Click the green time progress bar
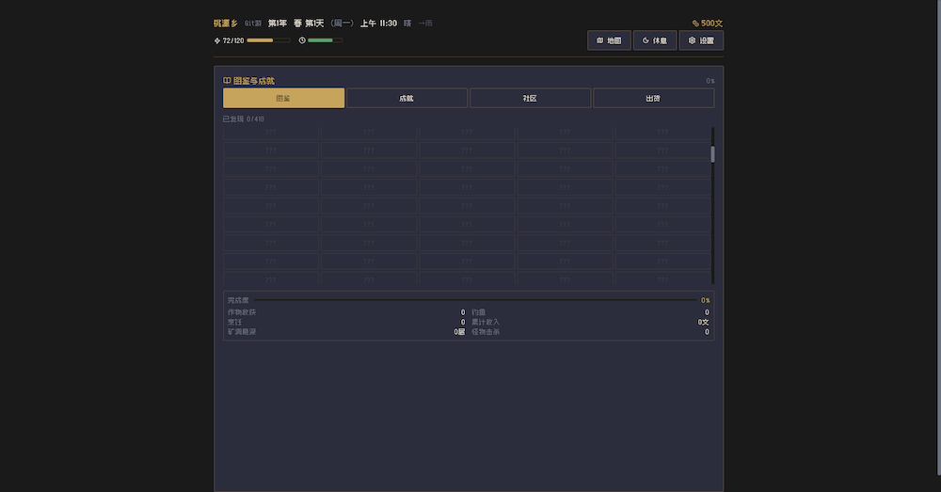The width and height of the screenshot is (941, 492). click(325, 40)
